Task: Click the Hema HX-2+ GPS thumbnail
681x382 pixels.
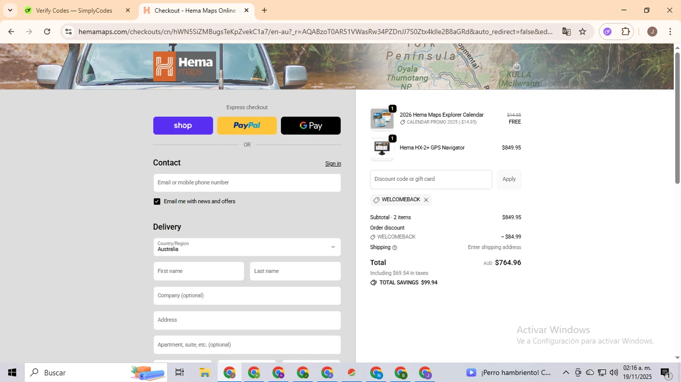Action: 382,148
